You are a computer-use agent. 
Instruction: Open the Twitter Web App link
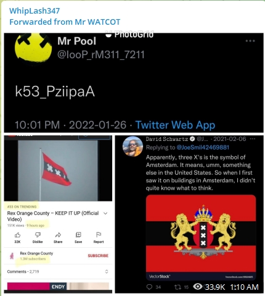175,125
